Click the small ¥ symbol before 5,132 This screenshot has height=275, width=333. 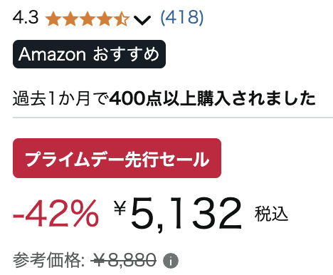pos(120,207)
